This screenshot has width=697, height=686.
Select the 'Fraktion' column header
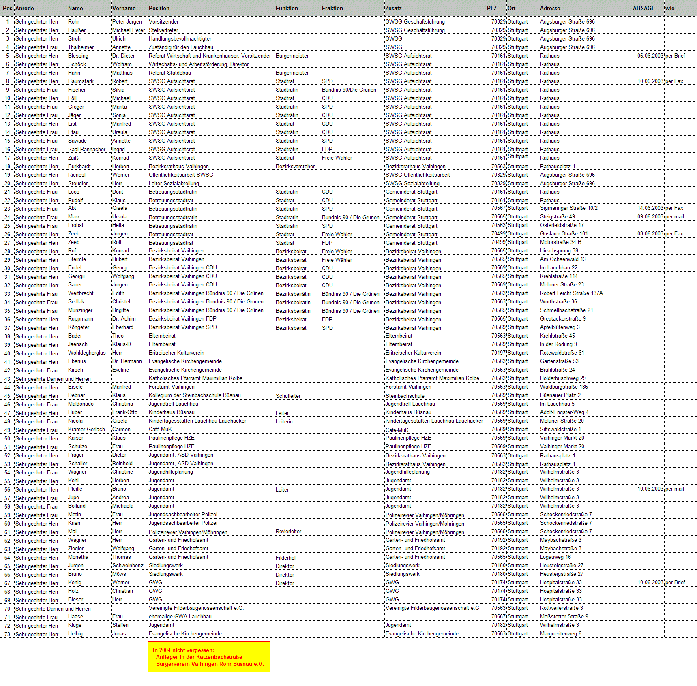tap(332, 8)
